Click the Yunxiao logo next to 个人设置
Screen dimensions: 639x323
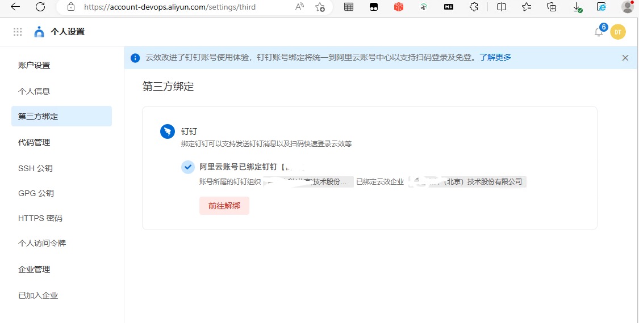click(39, 32)
